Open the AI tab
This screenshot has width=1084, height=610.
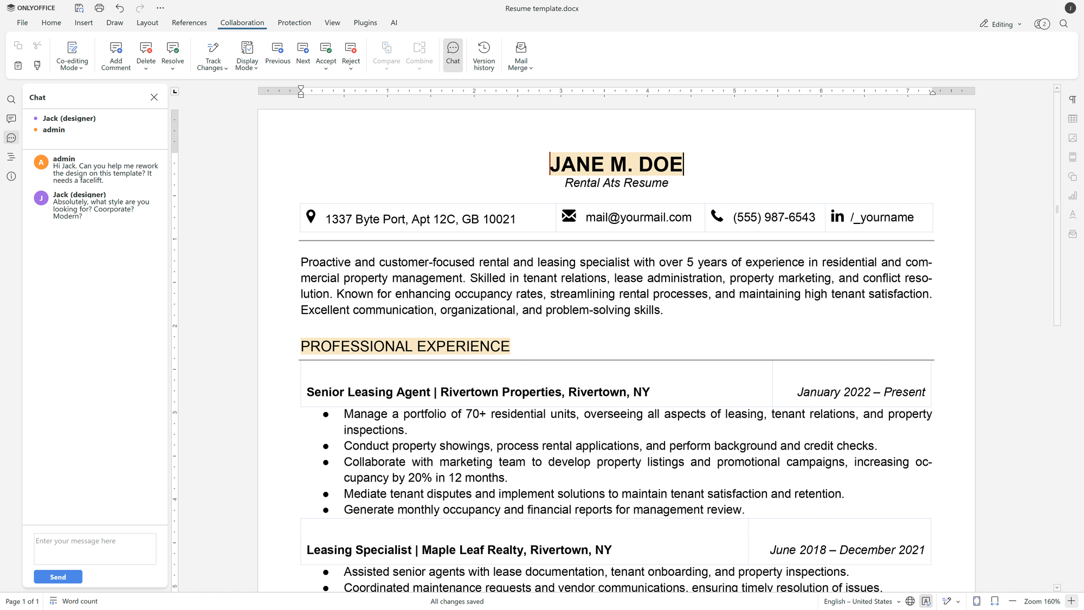click(x=394, y=23)
